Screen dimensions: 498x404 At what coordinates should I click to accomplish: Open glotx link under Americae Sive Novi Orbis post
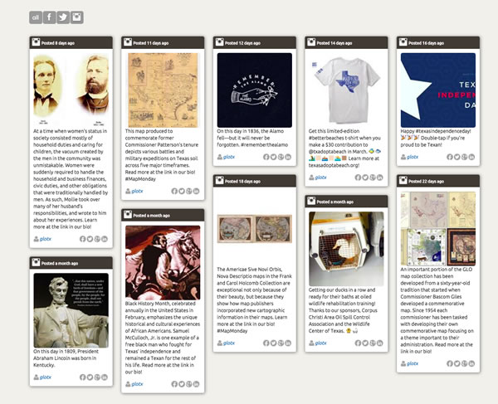(229, 343)
